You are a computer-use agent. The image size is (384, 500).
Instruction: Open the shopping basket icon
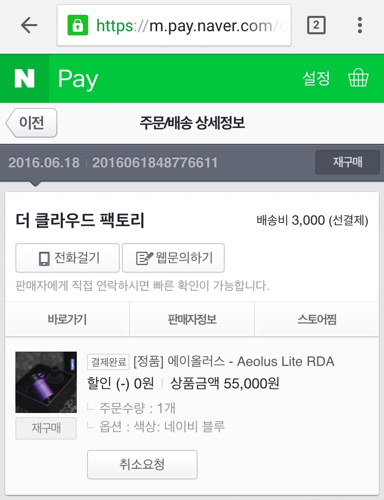[358, 79]
